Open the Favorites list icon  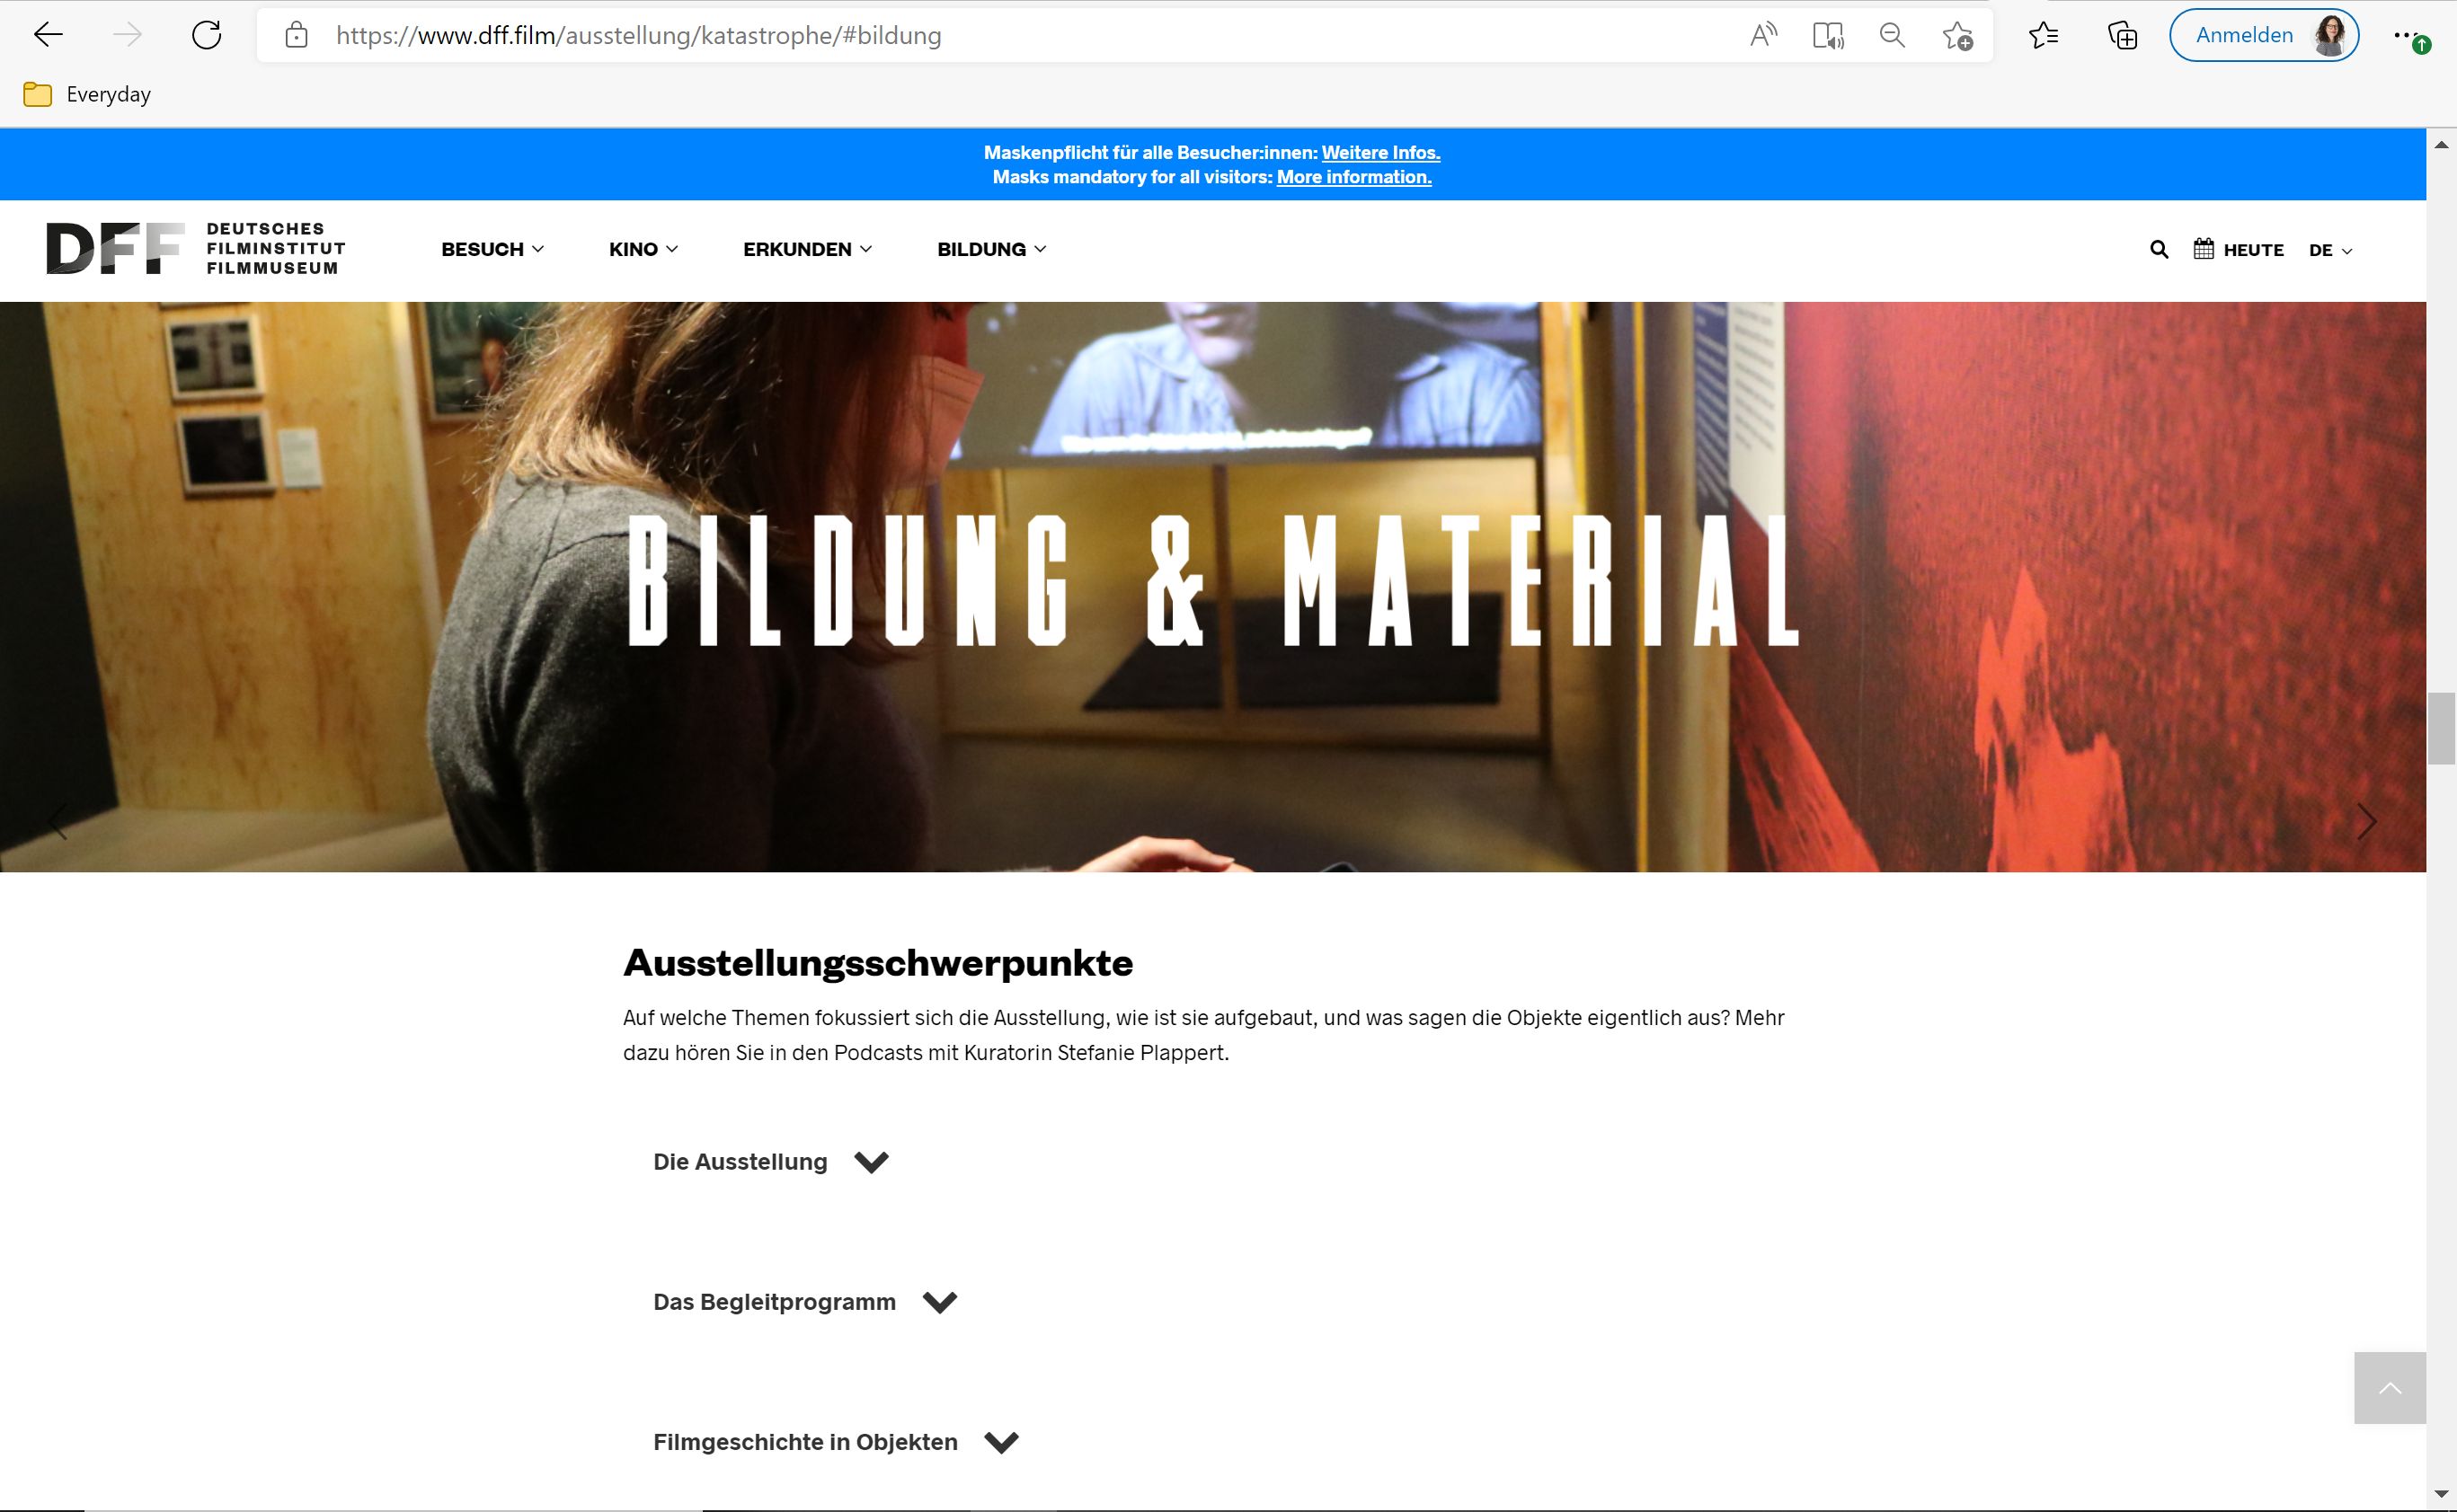(2044, 36)
